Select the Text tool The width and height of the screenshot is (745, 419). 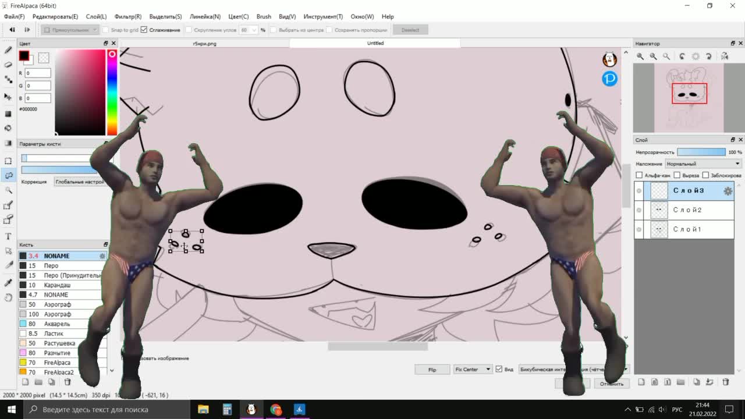8,236
